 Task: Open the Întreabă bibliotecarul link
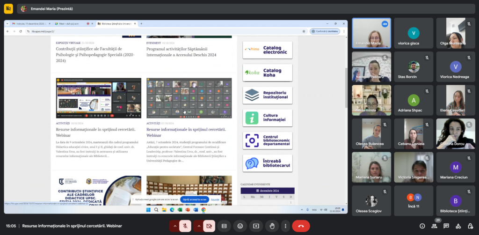tap(267, 163)
